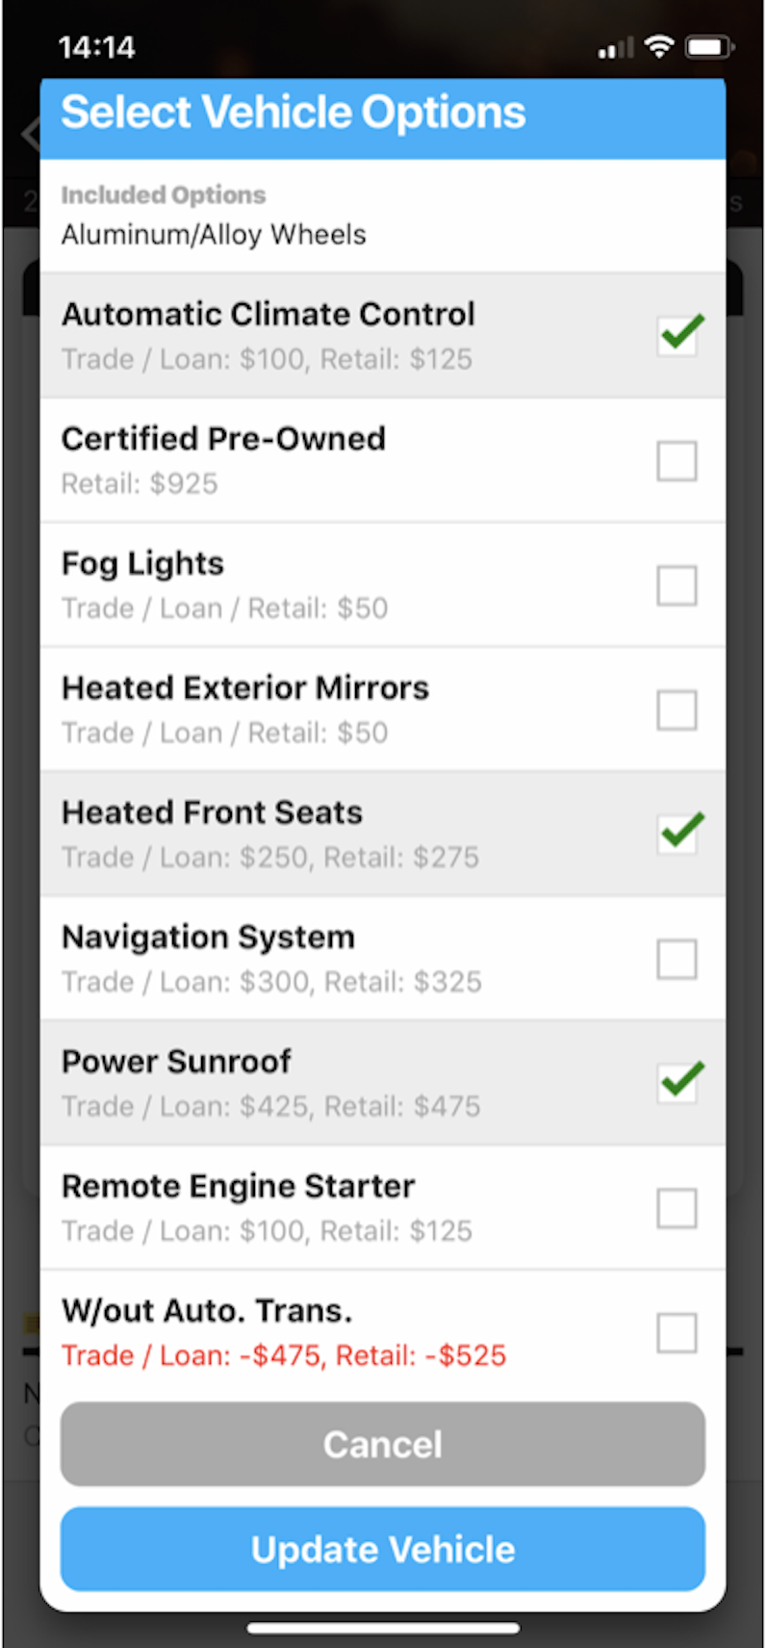This screenshot has height=1648, width=766.
Task: Uncheck the Heated Front Seats checkbox
Action: click(x=677, y=834)
